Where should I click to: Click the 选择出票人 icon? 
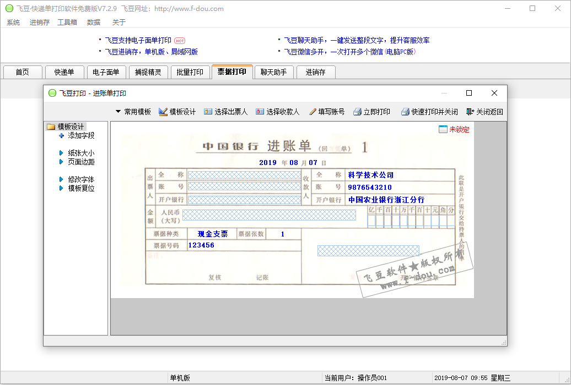[x=208, y=112]
